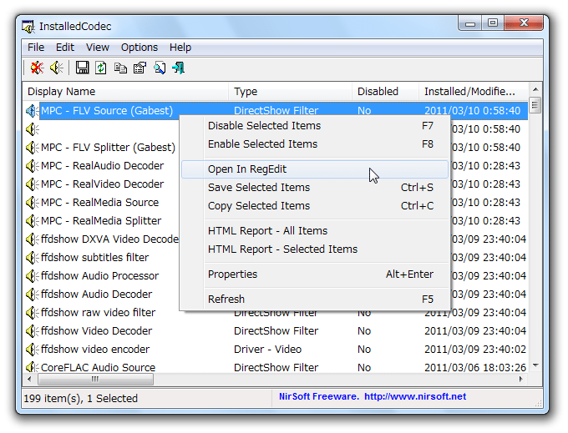Select the ffdshow video encoder row
568x433 pixels.
click(x=276, y=350)
